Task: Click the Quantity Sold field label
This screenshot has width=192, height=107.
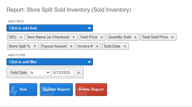Action: [120, 37]
